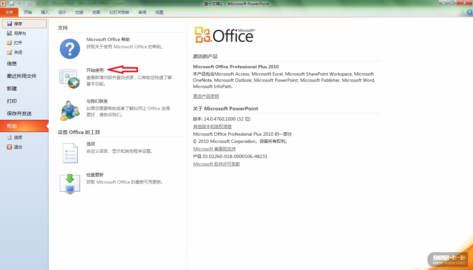Click the 更改产品密钥 (Change Product Key) link

(x=206, y=96)
